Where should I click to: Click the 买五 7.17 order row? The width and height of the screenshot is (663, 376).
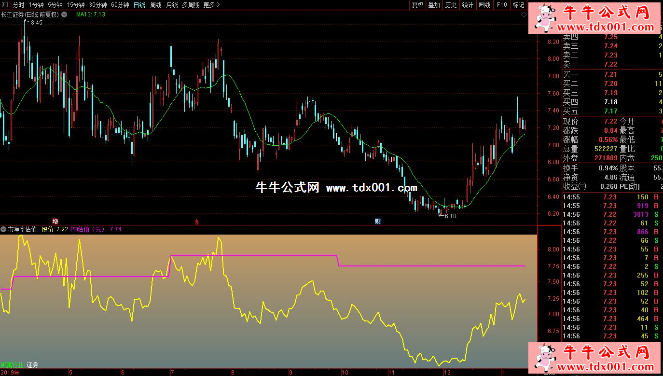click(x=612, y=111)
